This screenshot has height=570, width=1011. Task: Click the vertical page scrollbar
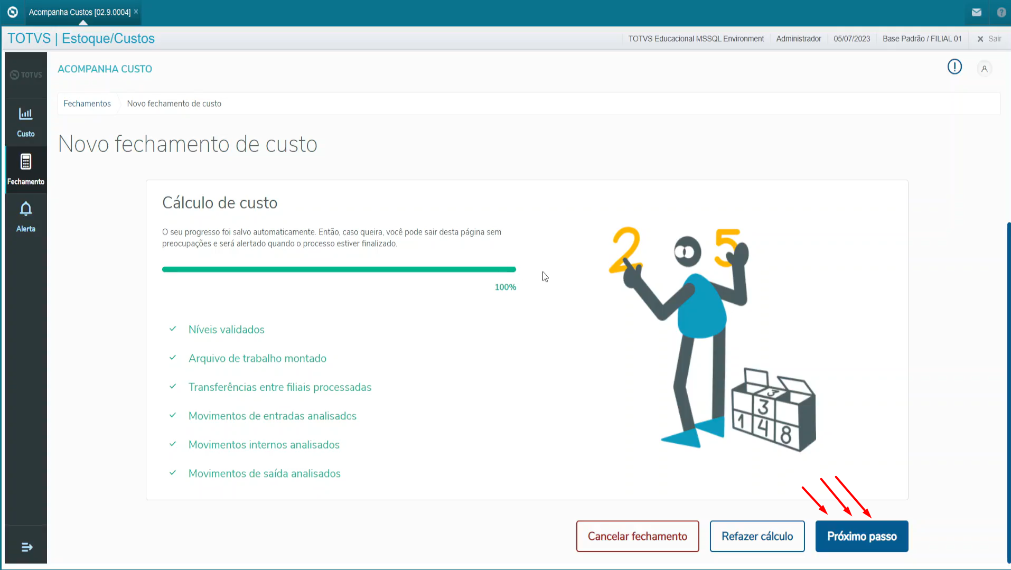1008,391
